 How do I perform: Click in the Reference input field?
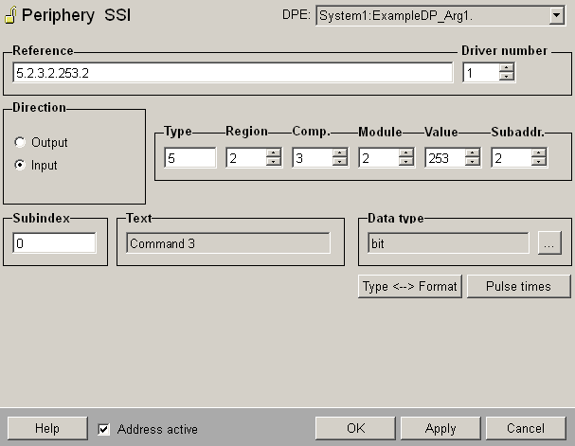coord(232,73)
